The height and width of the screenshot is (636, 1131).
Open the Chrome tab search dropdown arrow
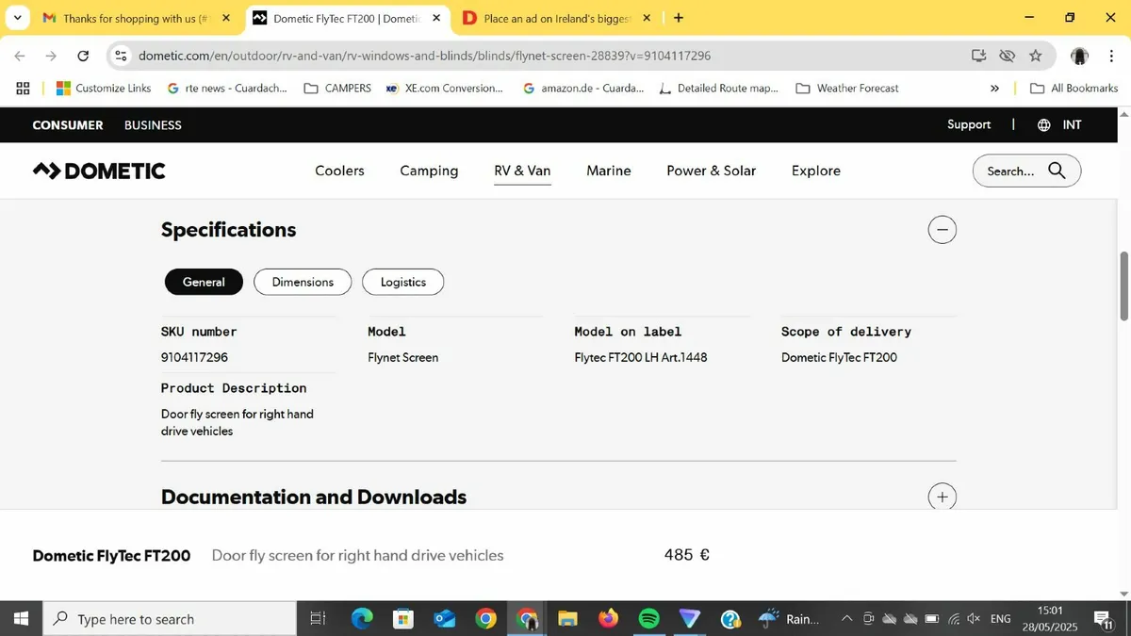click(x=17, y=18)
